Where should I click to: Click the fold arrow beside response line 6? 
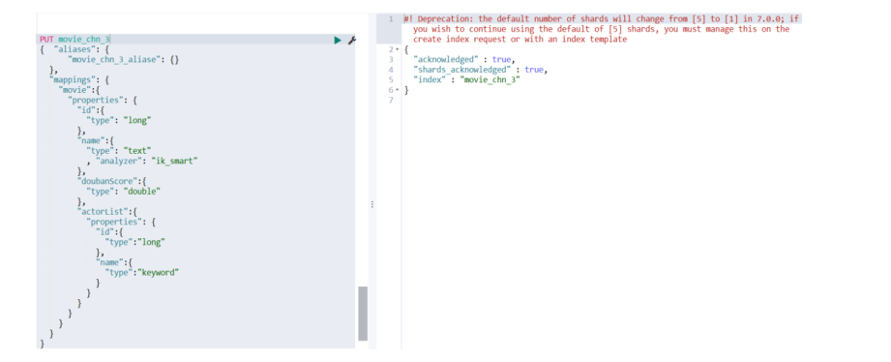398,90
